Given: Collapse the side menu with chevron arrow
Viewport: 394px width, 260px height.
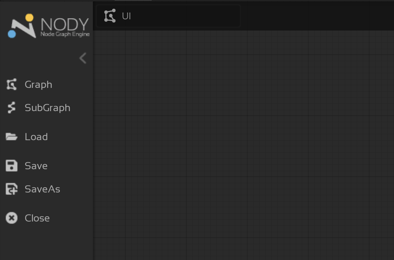Looking at the screenshot, I should click(x=83, y=58).
